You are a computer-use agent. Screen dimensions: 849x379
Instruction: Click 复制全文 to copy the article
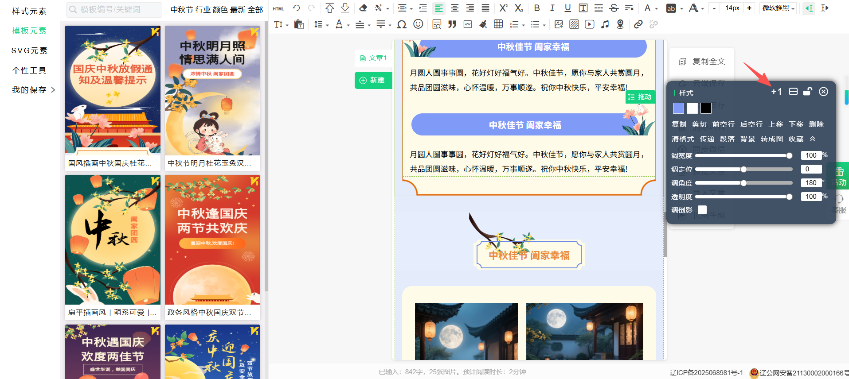tap(702, 62)
